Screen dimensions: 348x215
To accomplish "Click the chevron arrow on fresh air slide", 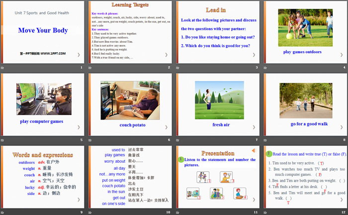I will [x=254, y=127].
